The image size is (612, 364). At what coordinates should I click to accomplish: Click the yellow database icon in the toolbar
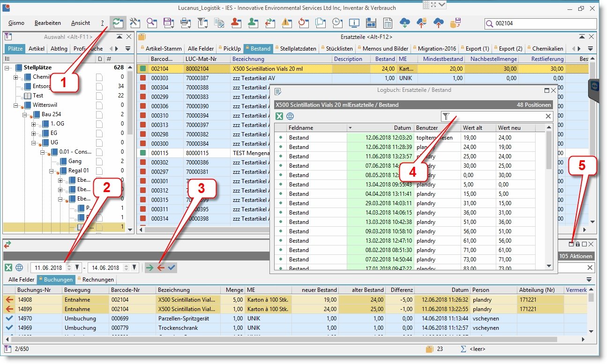pyautogui.click(x=455, y=22)
